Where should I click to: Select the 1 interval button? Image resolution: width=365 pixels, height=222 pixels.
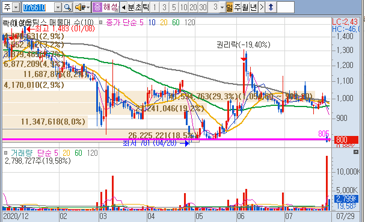[x=155, y=7]
